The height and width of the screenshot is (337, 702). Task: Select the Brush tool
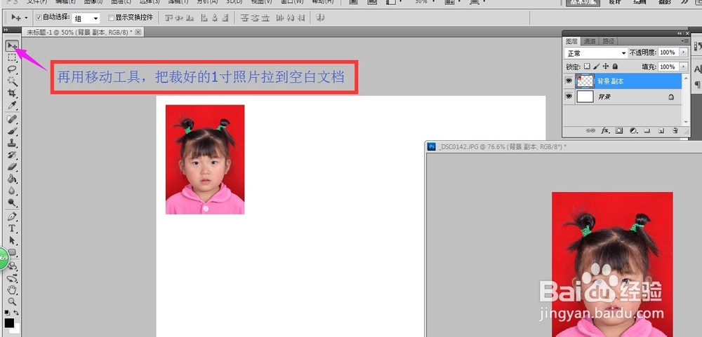click(12, 132)
